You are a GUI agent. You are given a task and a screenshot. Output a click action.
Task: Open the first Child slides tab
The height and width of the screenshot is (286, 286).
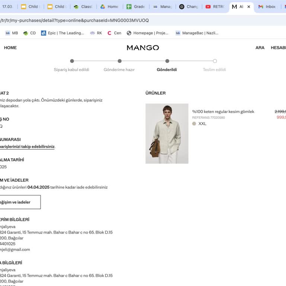tap(31, 7)
